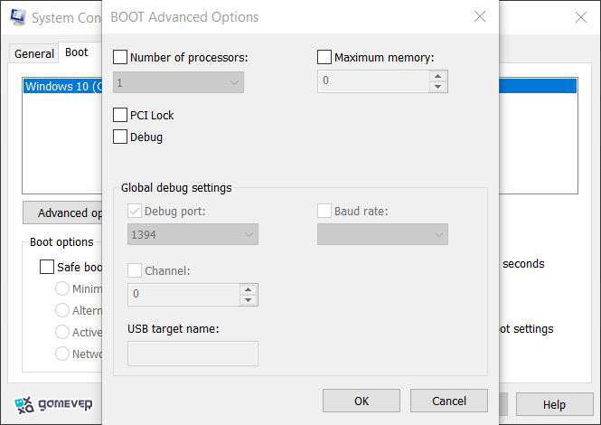Viewport: 601px width, 425px height.
Task: Decrease Maximum memory with down arrow
Action: coord(438,87)
